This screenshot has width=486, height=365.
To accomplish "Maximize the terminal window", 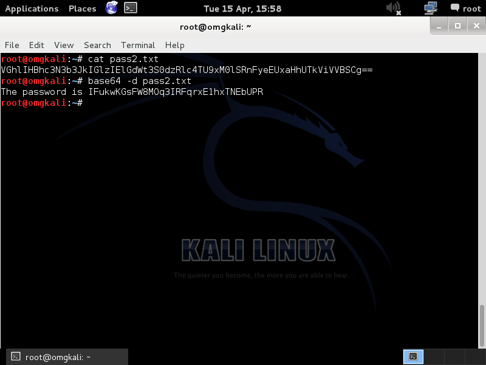I will tap(457, 26).
